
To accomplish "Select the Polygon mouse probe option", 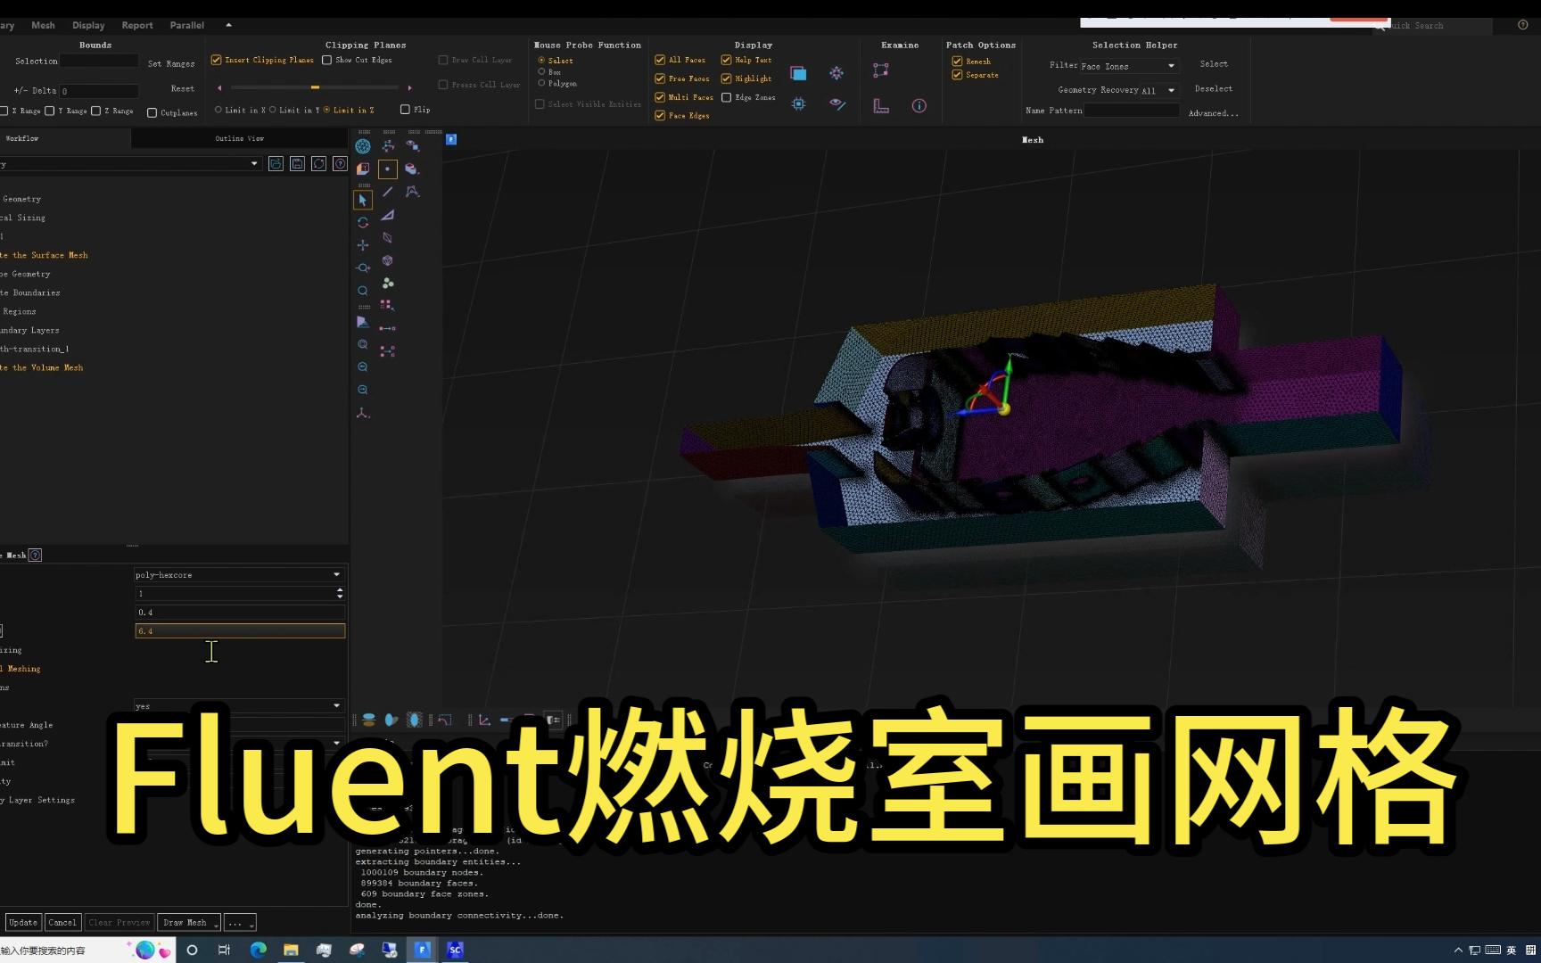I will click(541, 83).
